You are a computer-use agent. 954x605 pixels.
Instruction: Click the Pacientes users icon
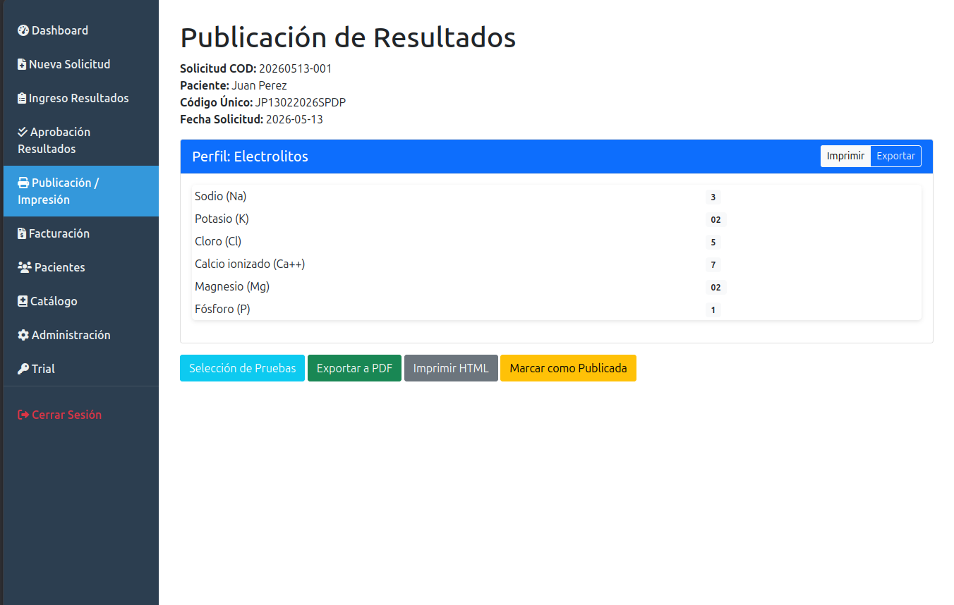click(x=25, y=267)
